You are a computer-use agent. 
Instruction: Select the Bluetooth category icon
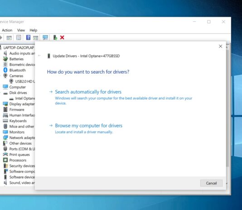pyautogui.click(x=5, y=70)
